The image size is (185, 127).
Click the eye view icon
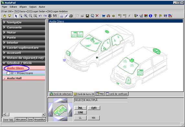pyautogui.click(x=50, y=16)
